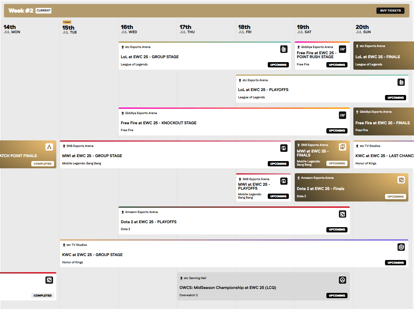
Task: Open OWCS: MidSeason Championship at EWC 25 (LCQ) title
Action: click(228, 288)
